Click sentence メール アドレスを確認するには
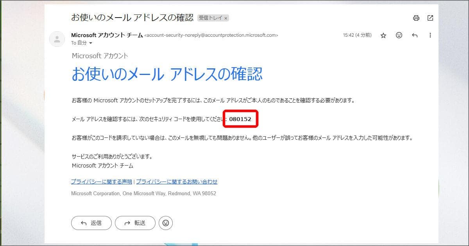The height and width of the screenshot is (246, 469). [149, 119]
